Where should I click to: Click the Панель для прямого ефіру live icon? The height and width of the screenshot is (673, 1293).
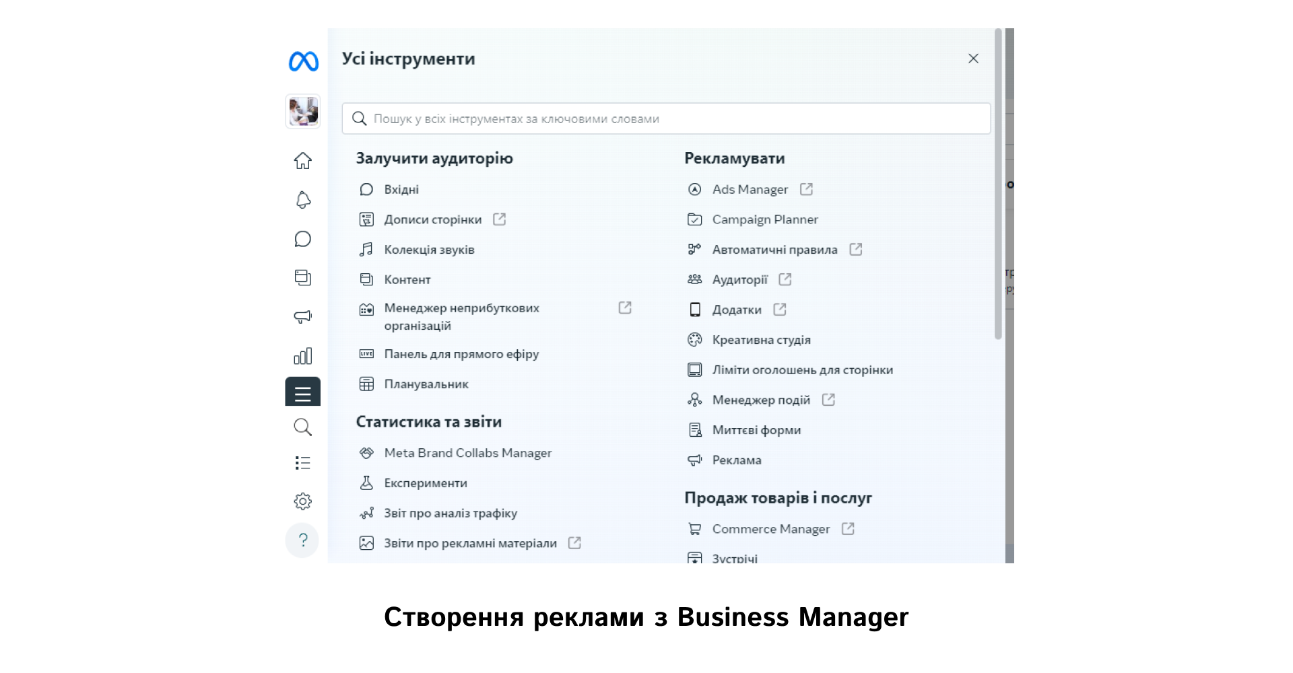tap(366, 354)
